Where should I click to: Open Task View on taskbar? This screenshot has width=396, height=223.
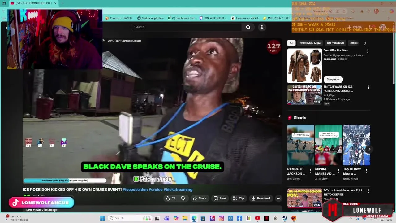157,218
